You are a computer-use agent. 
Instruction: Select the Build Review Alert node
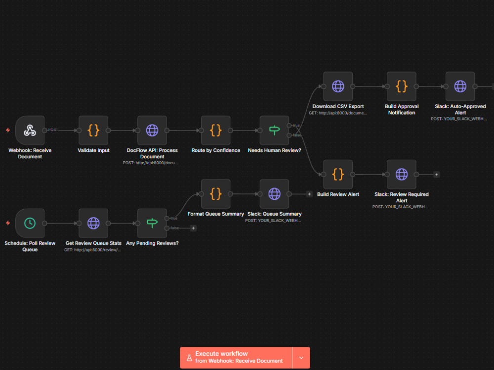click(x=338, y=174)
